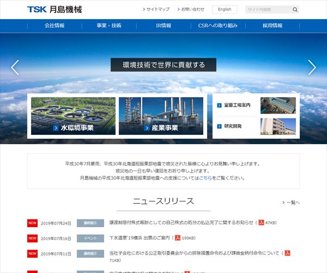The image size is (327, 273).
Task: Open the 研究開発 link
Action: point(233,126)
